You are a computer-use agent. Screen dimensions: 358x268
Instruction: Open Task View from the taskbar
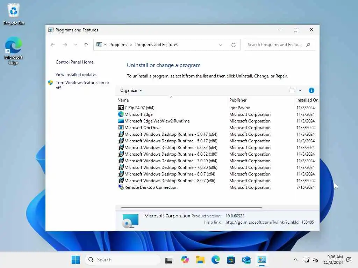pyautogui.click(x=169, y=260)
